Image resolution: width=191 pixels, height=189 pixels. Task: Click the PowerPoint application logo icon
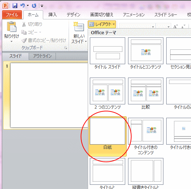5,6
